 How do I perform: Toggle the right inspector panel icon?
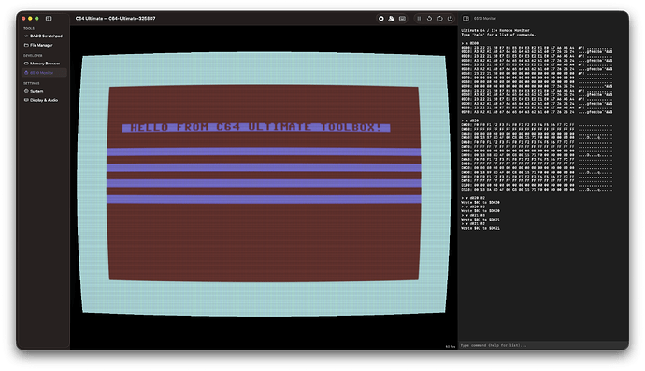(466, 18)
